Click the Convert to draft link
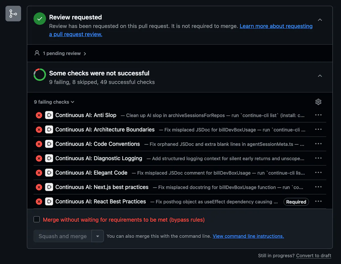The width and height of the screenshot is (341, 264). coord(314,255)
